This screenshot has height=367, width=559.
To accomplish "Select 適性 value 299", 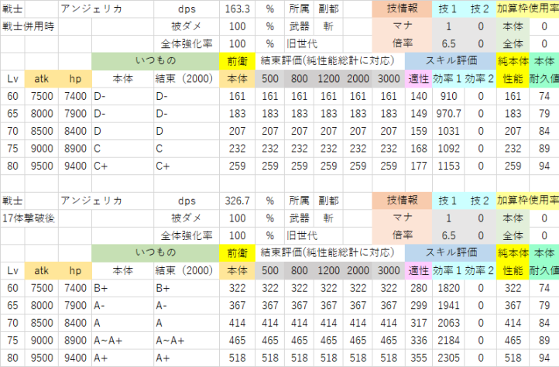I will point(419,306).
